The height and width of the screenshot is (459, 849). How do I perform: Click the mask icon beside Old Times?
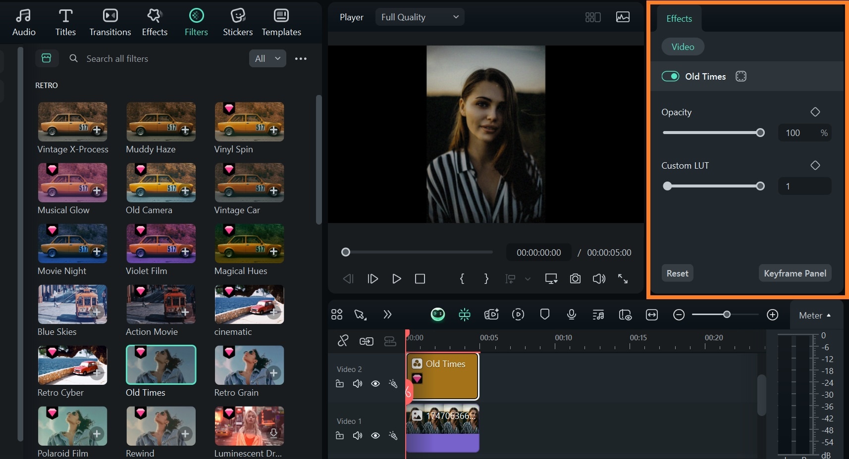point(741,76)
